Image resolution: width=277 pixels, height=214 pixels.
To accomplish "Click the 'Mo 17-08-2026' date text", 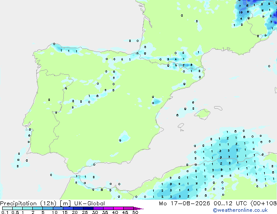I will [x=184, y=204].
